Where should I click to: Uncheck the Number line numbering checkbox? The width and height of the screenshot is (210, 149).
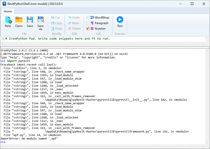coord(88,28)
